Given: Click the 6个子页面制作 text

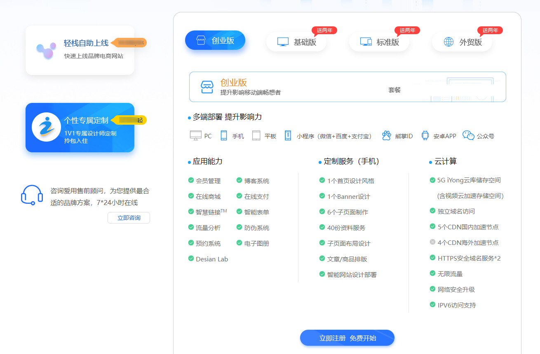Looking at the screenshot, I should (x=347, y=212).
